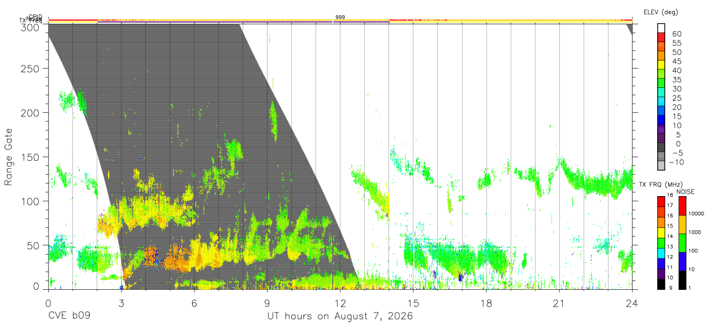Click the "21" hour tick label on the time axis

pyautogui.click(x=559, y=303)
